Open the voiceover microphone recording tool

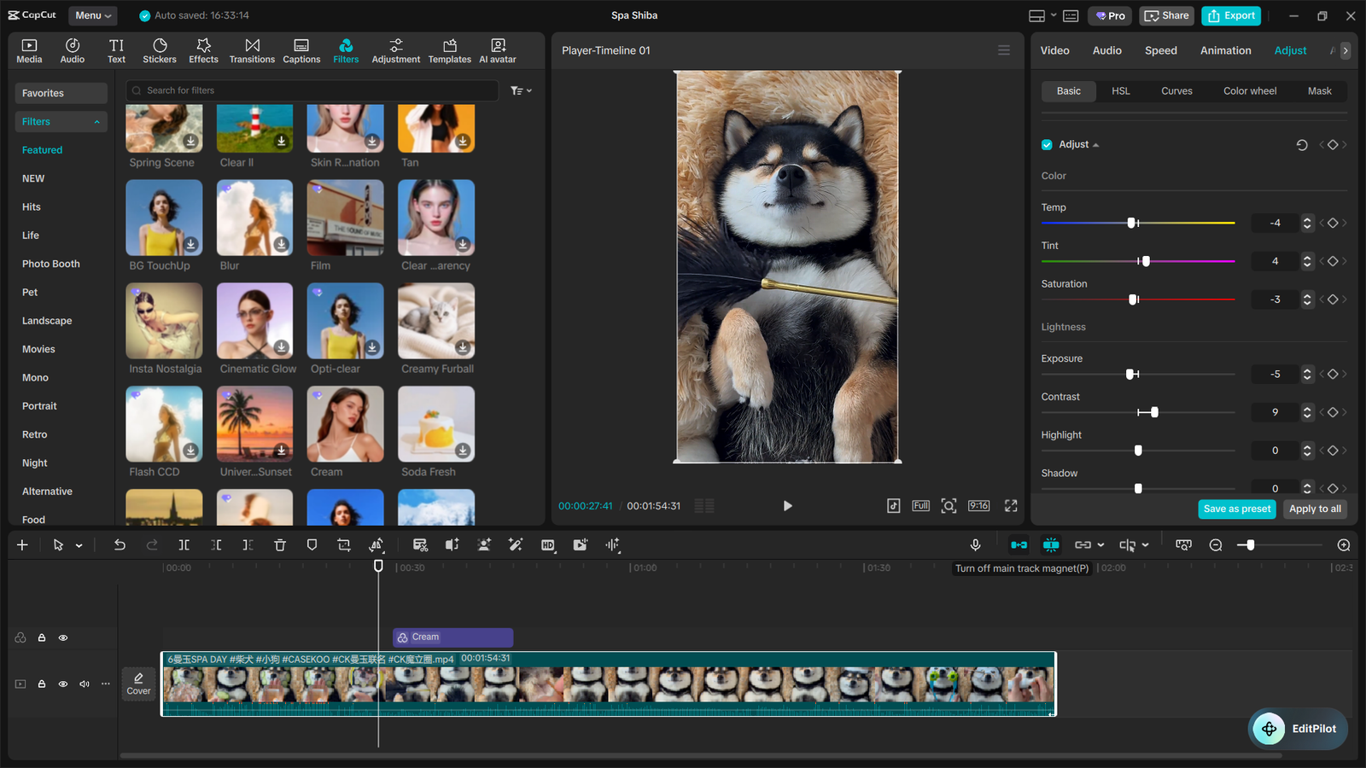[975, 544]
